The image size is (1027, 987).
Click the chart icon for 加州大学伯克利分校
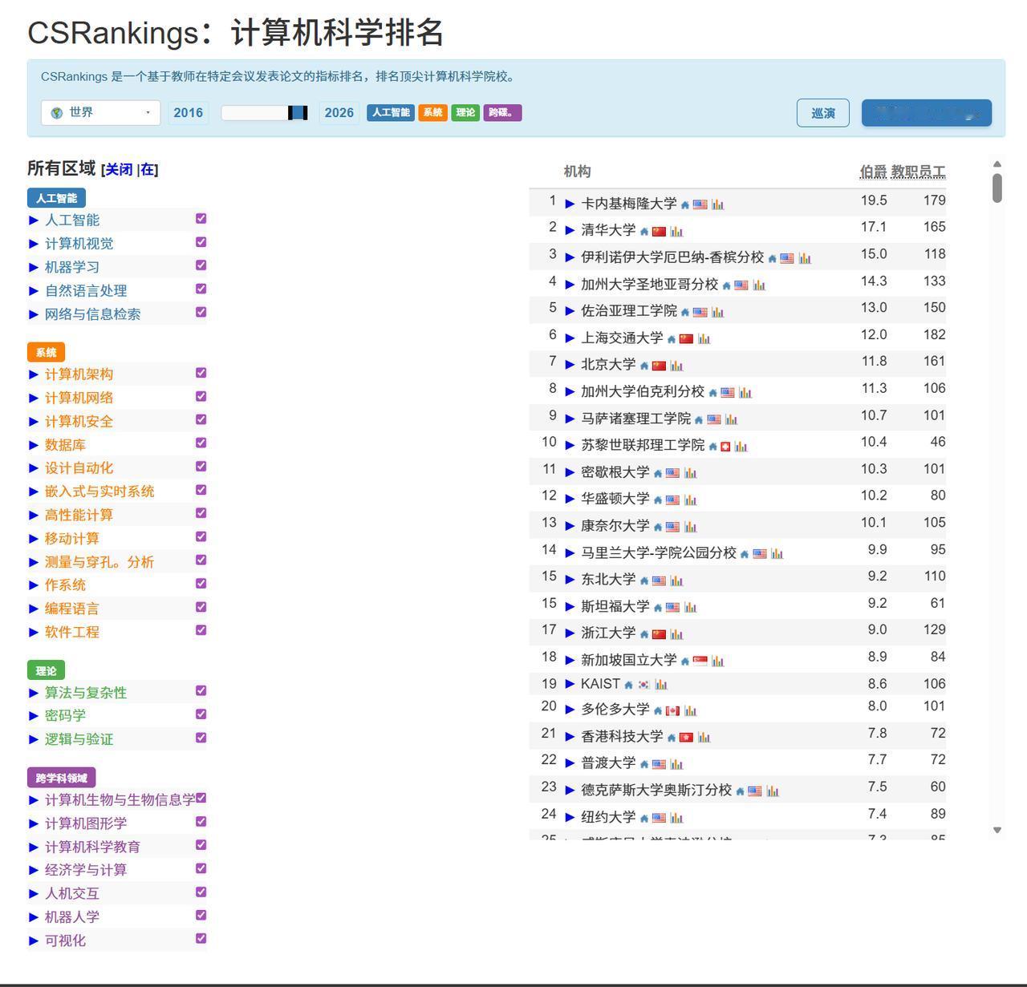(745, 392)
